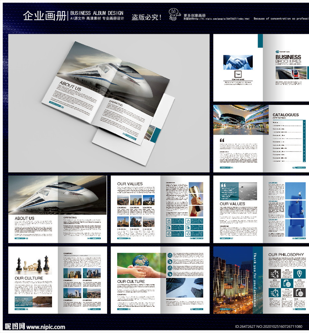
Task: Click the square company logo box below the handshake
Action: point(238,74)
